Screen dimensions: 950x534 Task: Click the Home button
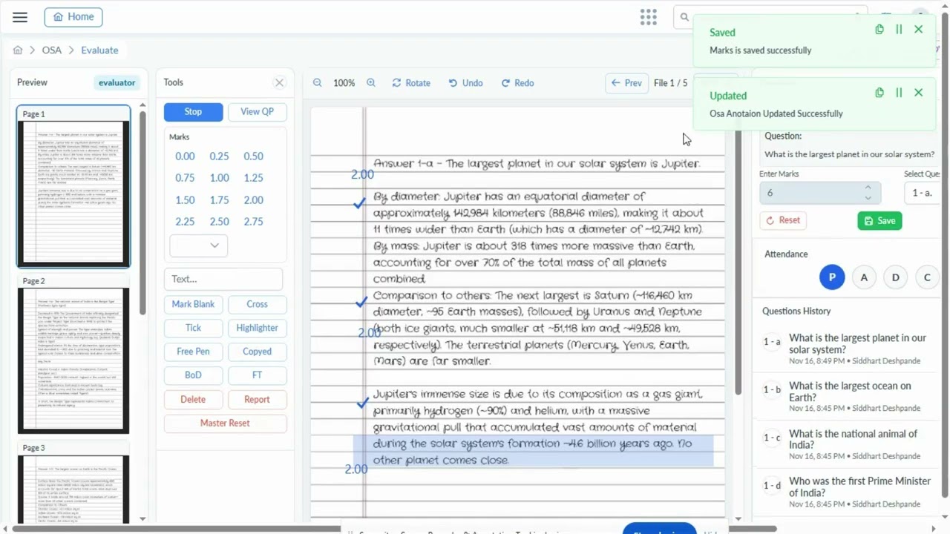[x=73, y=17]
